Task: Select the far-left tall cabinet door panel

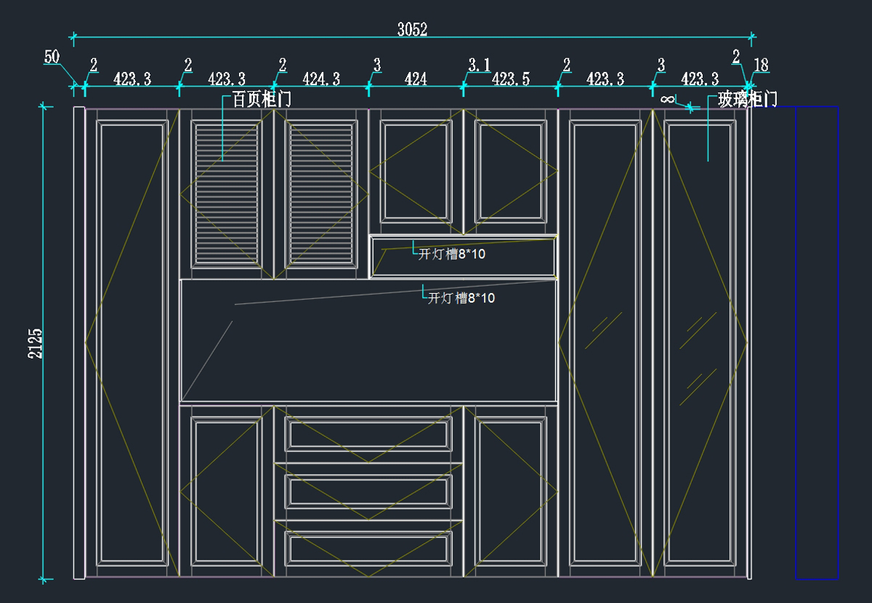Action: (132, 342)
